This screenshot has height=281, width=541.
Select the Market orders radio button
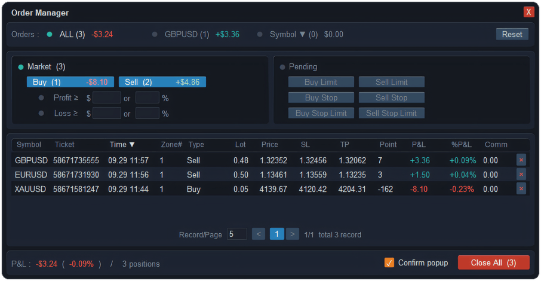[21, 67]
